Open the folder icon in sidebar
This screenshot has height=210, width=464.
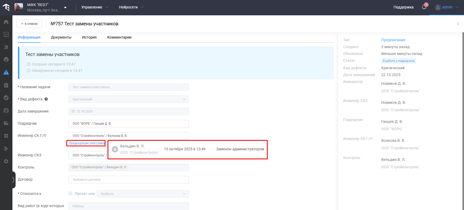[x=6, y=123]
